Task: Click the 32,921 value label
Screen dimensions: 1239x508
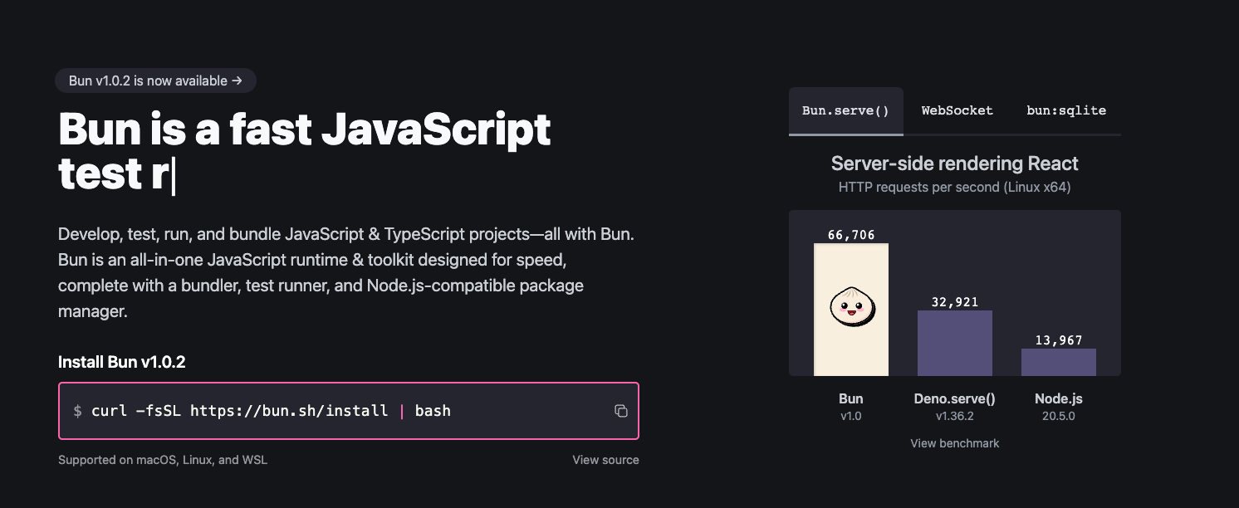Action: tap(955, 302)
